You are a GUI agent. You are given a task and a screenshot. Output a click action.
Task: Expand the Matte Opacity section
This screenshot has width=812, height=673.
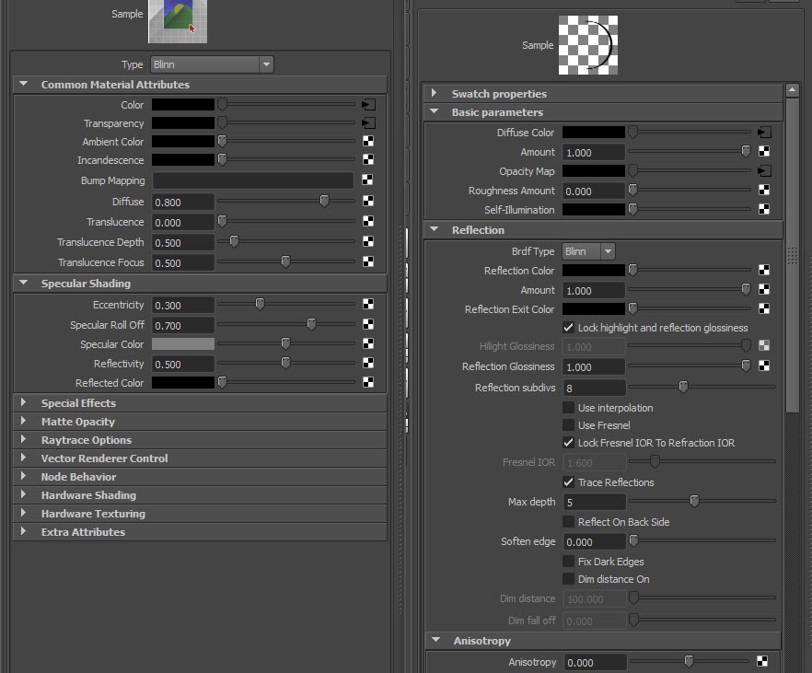[x=23, y=421]
